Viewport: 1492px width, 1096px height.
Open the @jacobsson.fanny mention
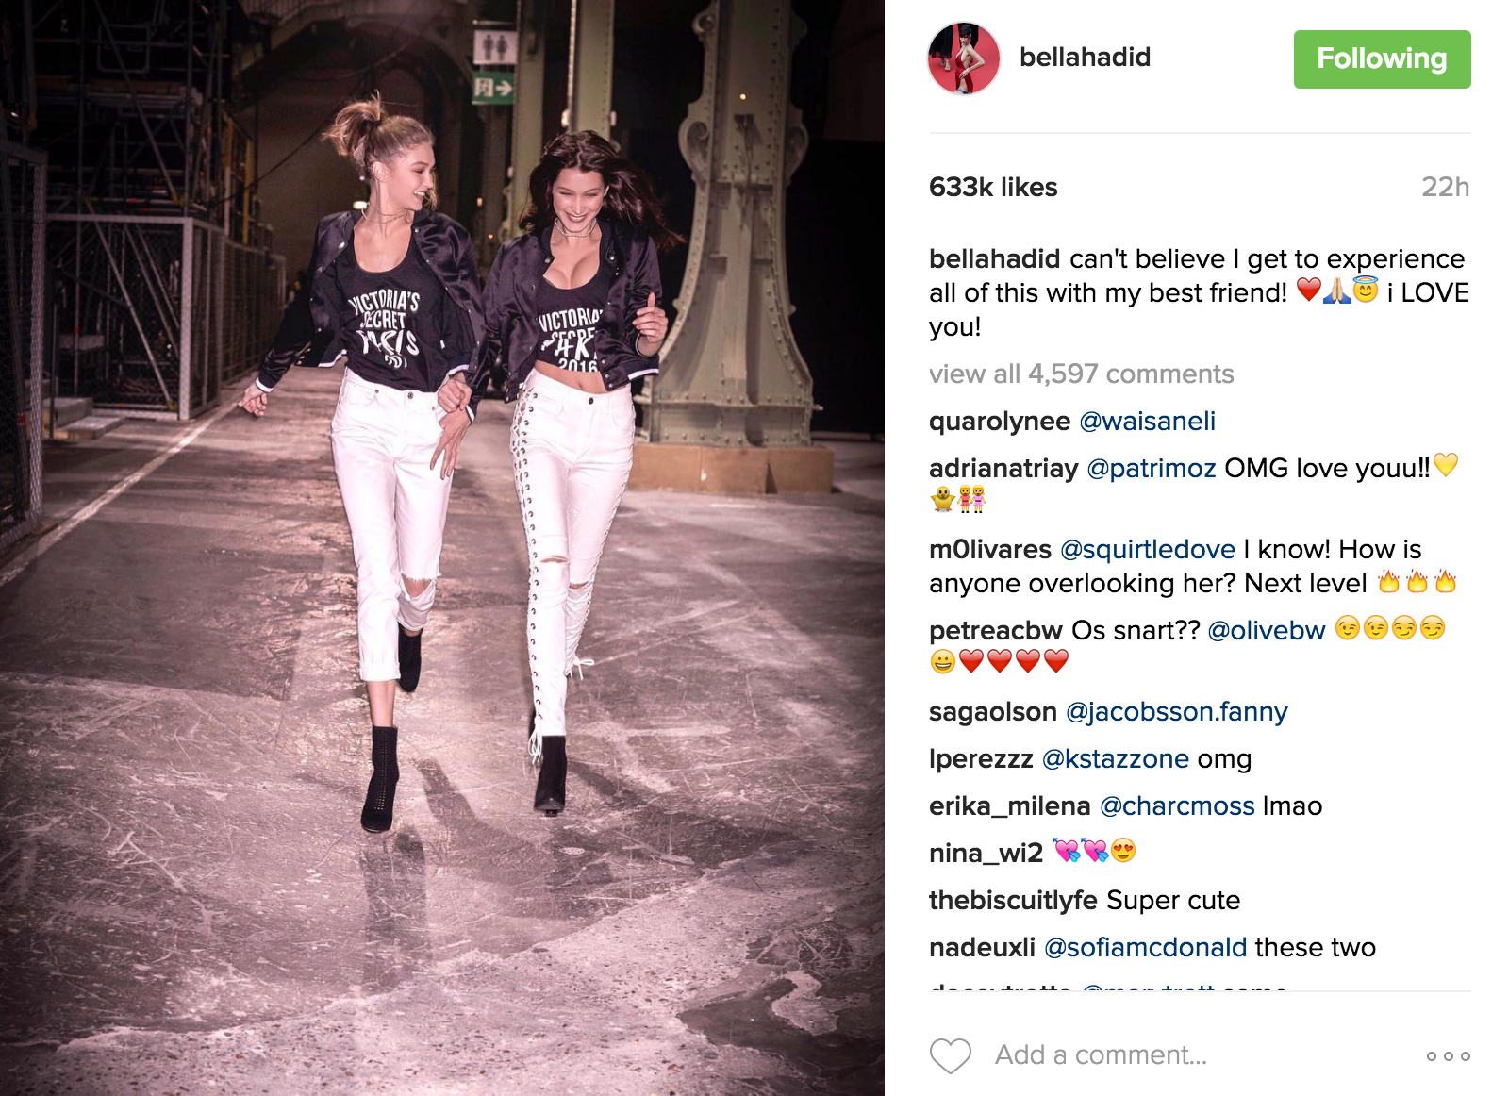click(1176, 711)
